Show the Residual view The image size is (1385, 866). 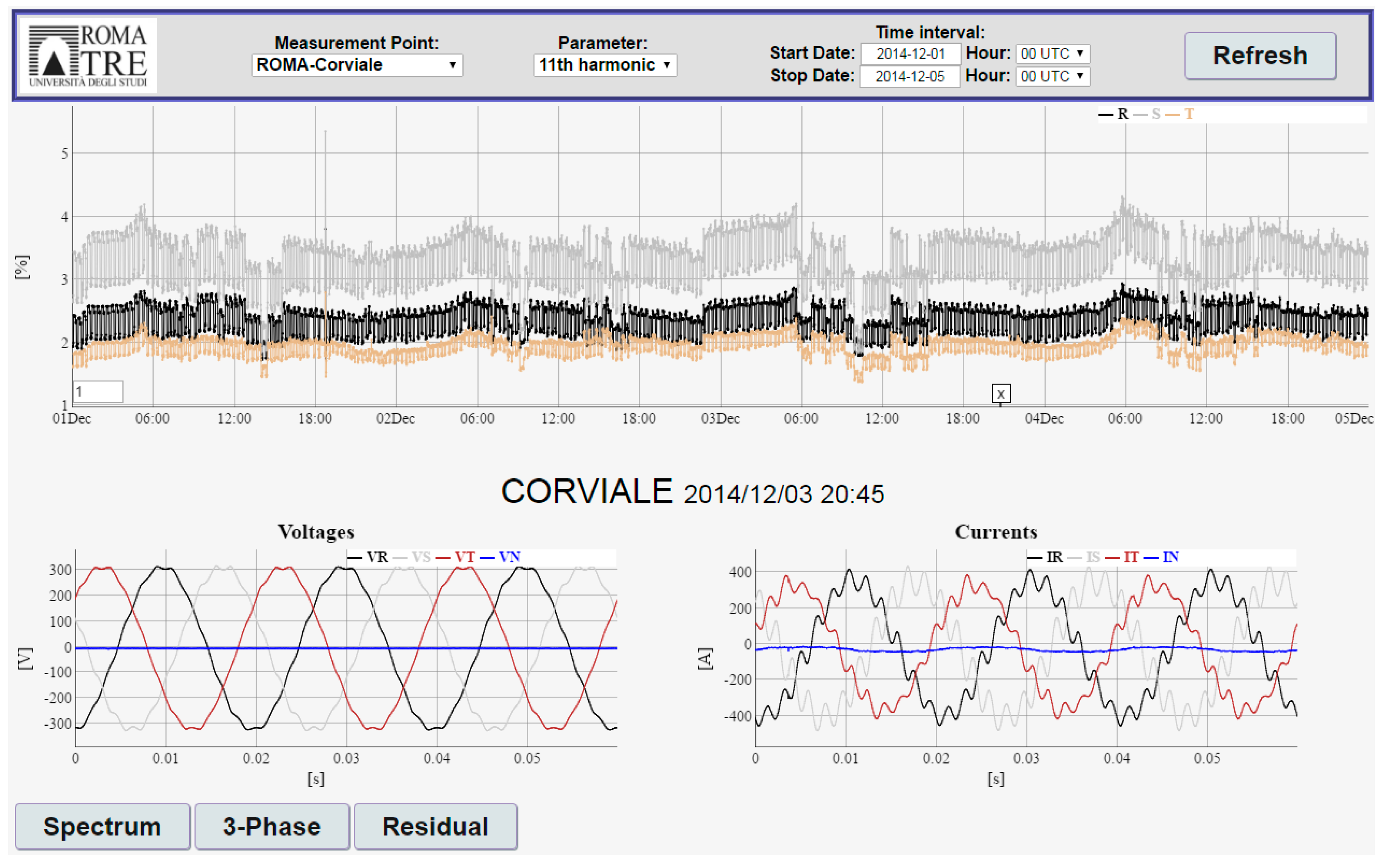click(x=435, y=827)
